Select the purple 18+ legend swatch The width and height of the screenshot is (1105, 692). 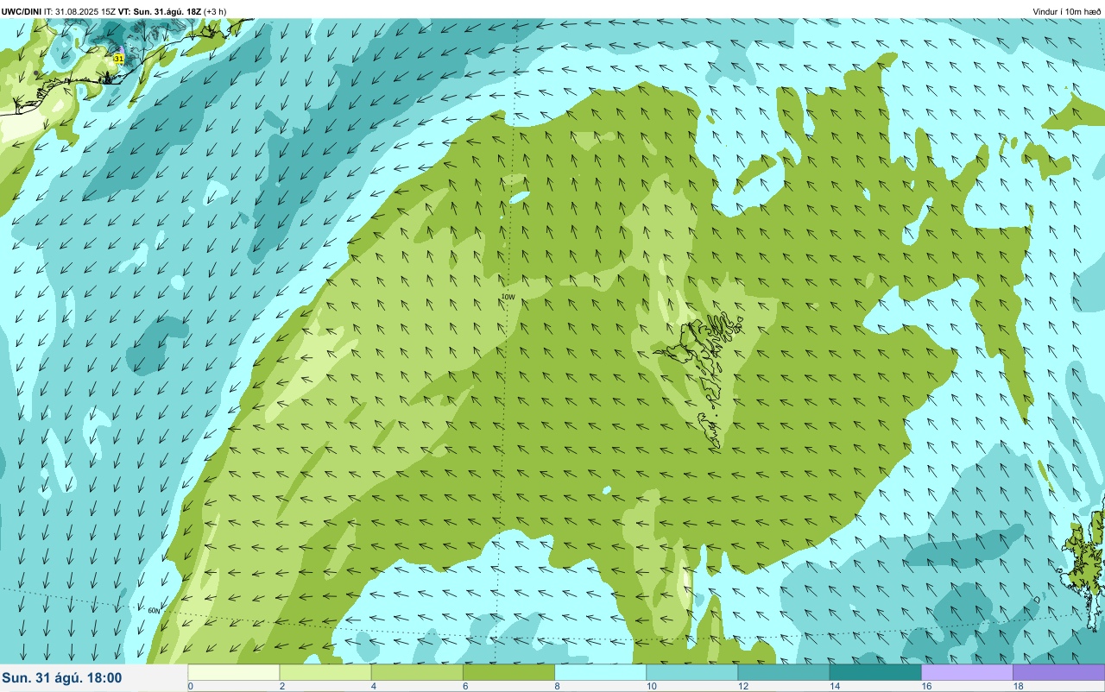coord(1059,672)
